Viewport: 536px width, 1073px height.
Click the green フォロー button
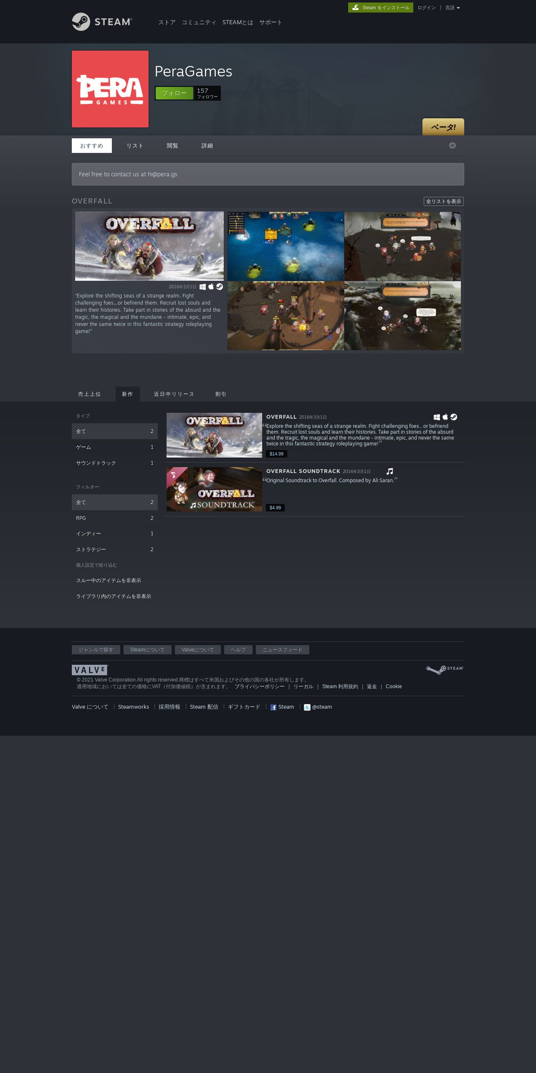click(174, 93)
